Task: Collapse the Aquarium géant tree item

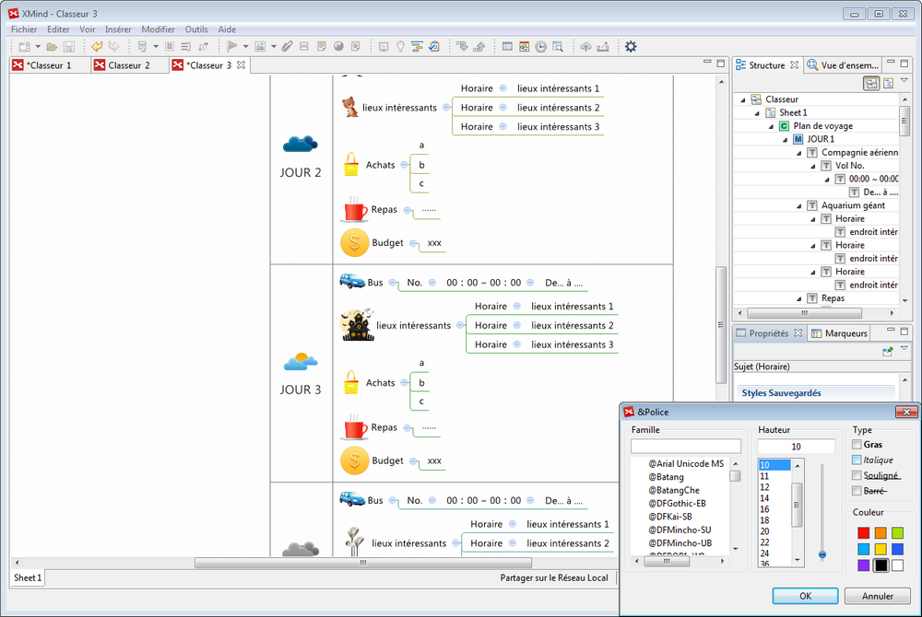Action: pos(799,205)
